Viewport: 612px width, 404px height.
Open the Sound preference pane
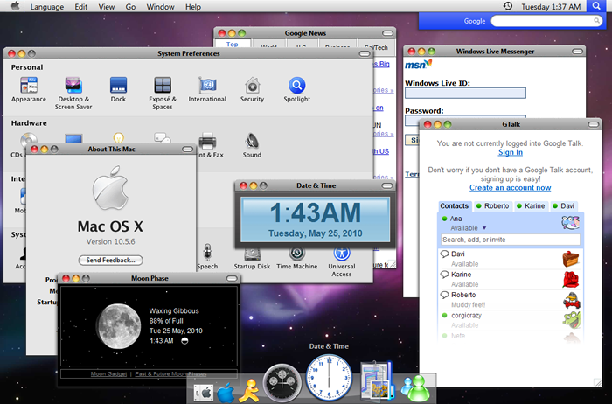pos(252,145)
